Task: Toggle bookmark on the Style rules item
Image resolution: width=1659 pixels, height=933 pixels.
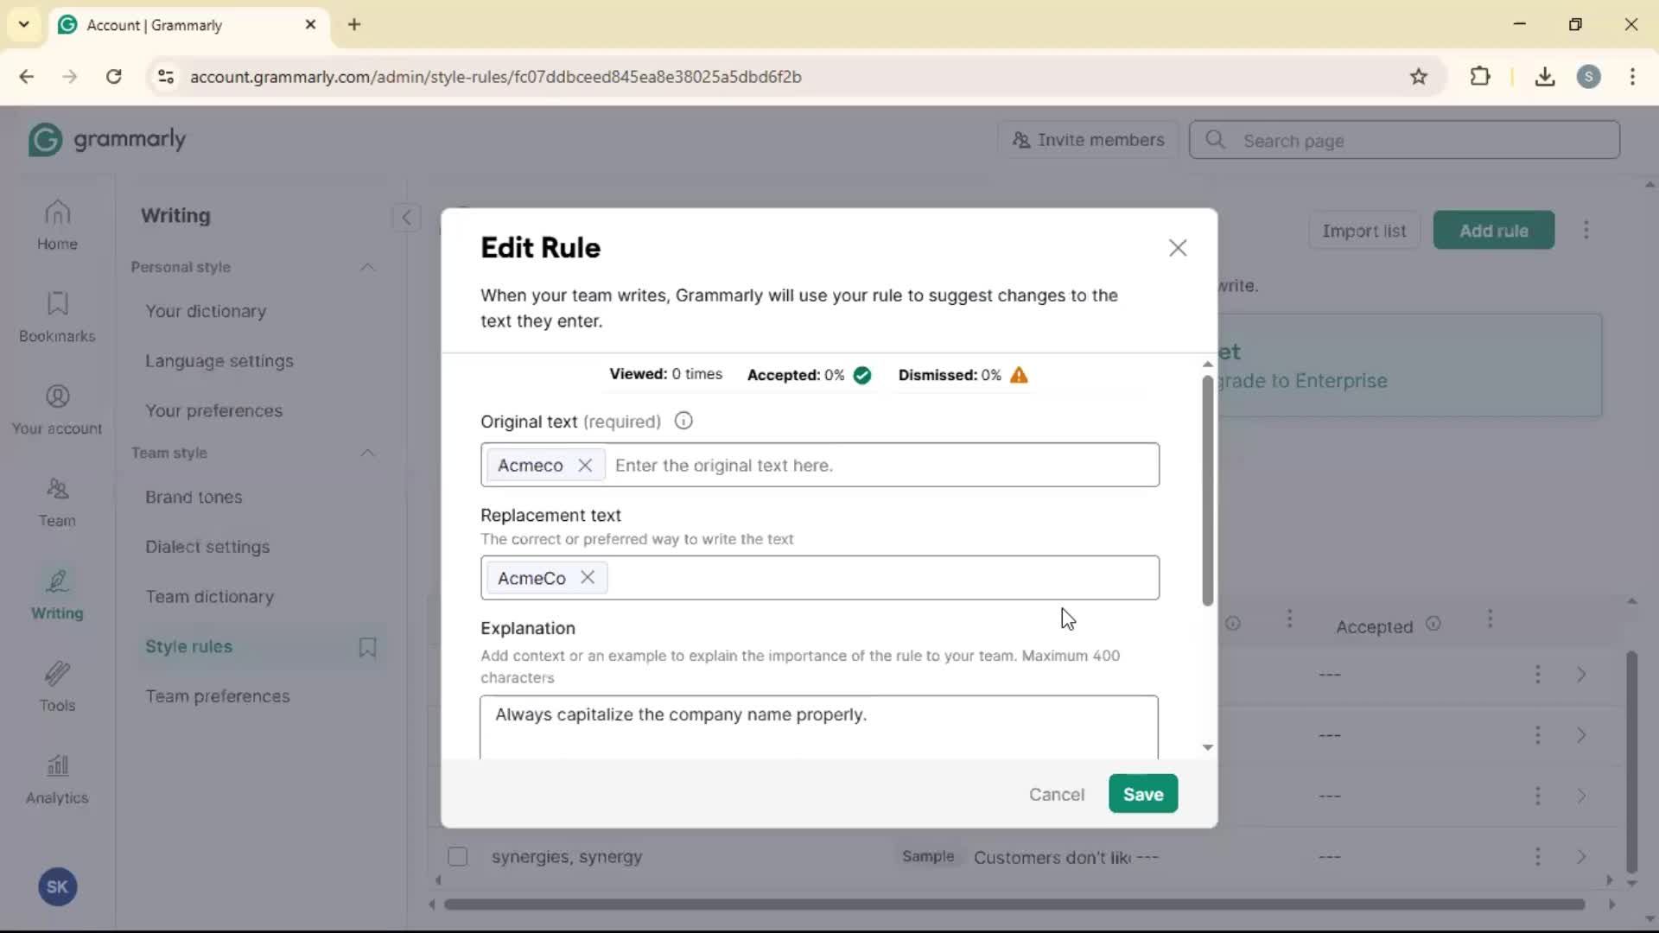Action: (367, 647)
